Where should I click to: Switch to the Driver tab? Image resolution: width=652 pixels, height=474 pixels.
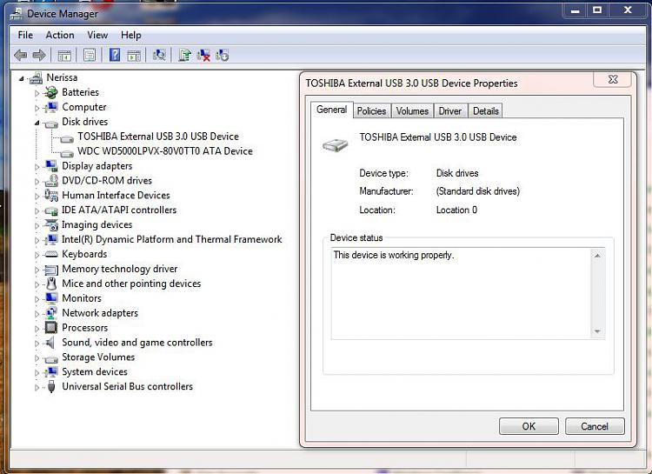pyautogui.click(x=450, y=111)
